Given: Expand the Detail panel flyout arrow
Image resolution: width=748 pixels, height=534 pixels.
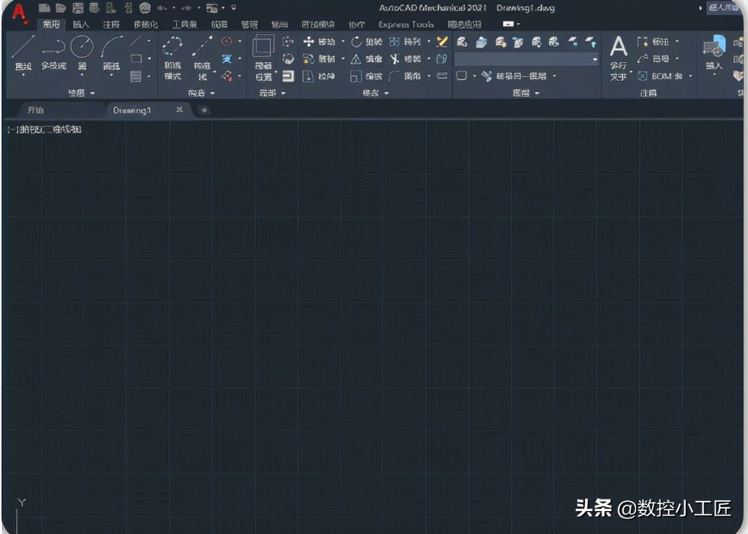Looking at the screenshot, I should pos(283,94).
